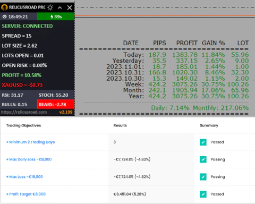Click the LOT column header

point(243,43)
